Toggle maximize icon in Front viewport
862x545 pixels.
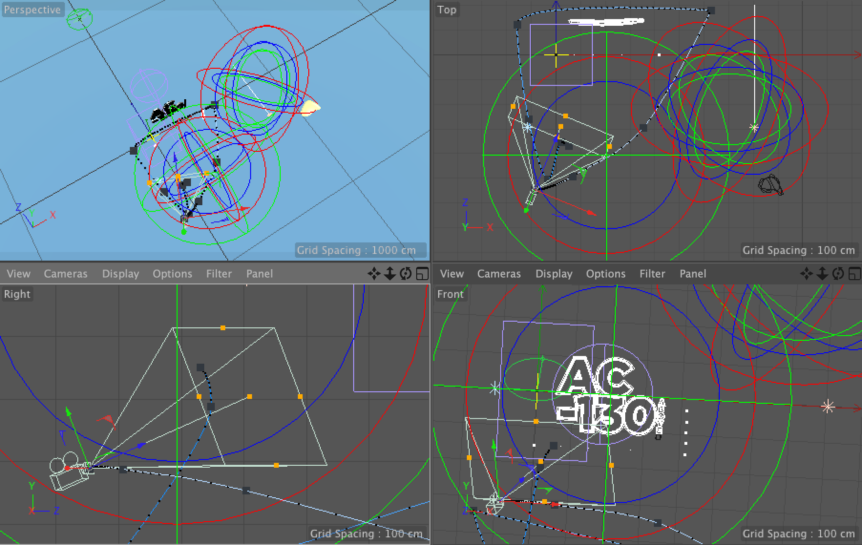[x=854, y=273]
